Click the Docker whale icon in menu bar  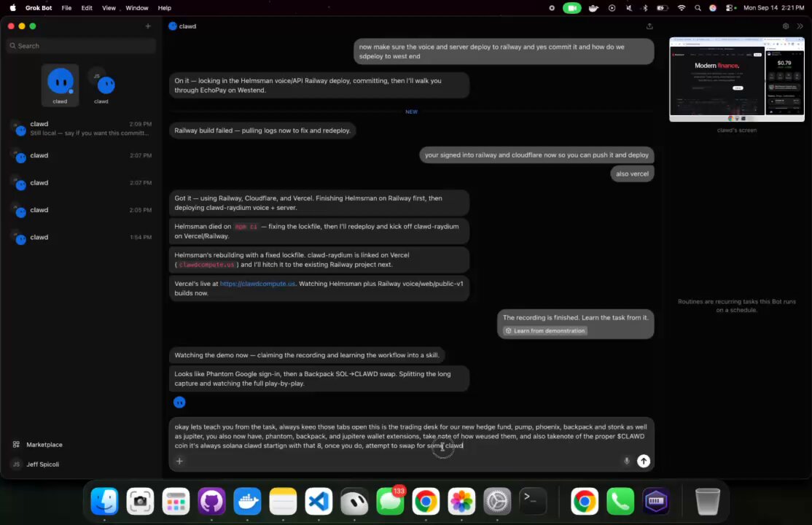tap(593, 8)
